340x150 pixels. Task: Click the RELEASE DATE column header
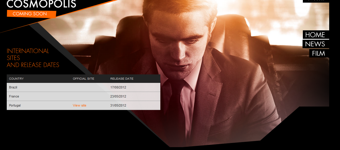coord(122,79)
